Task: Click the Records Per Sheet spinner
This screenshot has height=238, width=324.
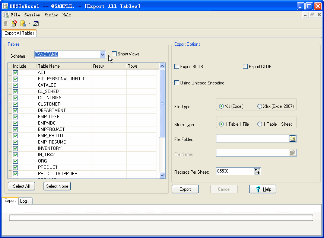Action: pos(257,171)
